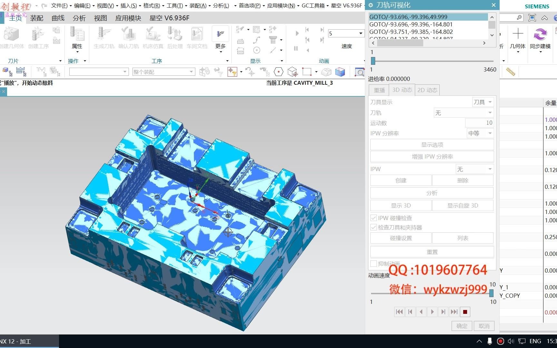Click the 取消 button

click(x=484, y=326)
